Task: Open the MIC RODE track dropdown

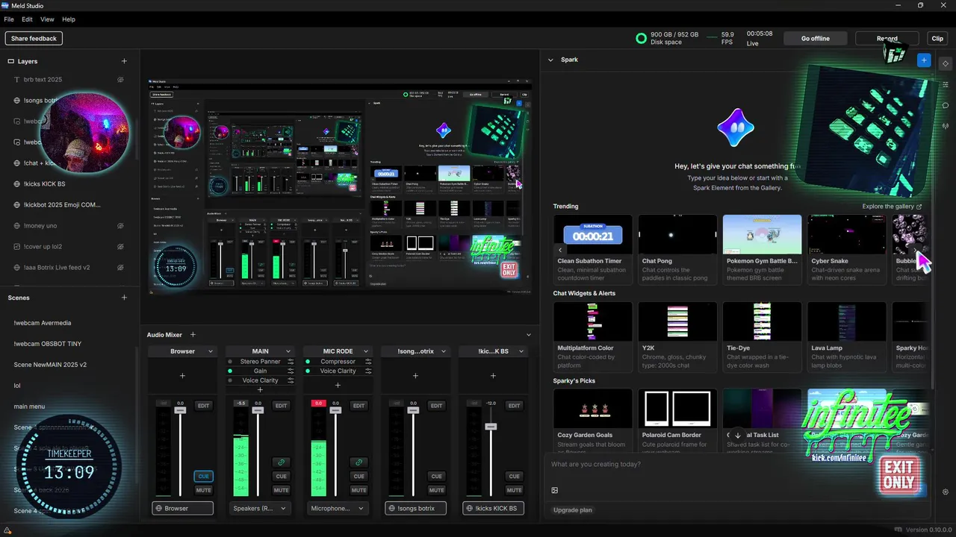Action: point(366,351)
